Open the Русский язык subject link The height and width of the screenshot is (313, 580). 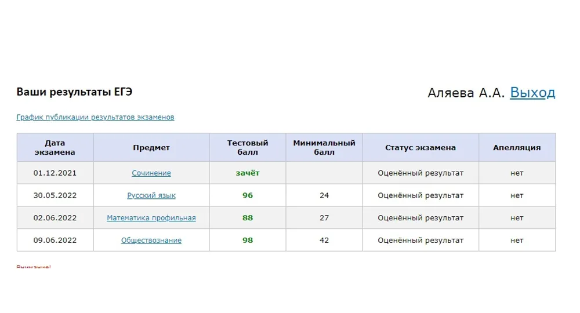pyautogui.click(x=151, y=196)
